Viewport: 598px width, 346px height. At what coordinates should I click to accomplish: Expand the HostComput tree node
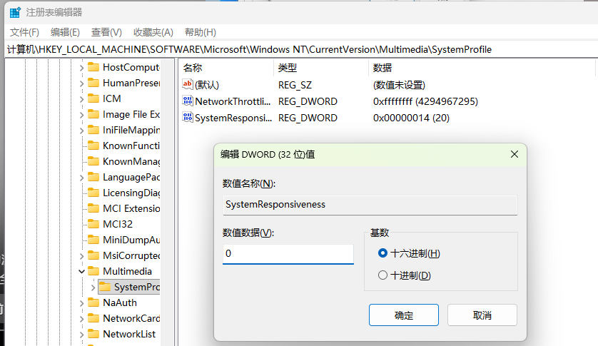[81, 68]
